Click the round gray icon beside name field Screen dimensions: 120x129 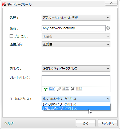click(108, 28)
